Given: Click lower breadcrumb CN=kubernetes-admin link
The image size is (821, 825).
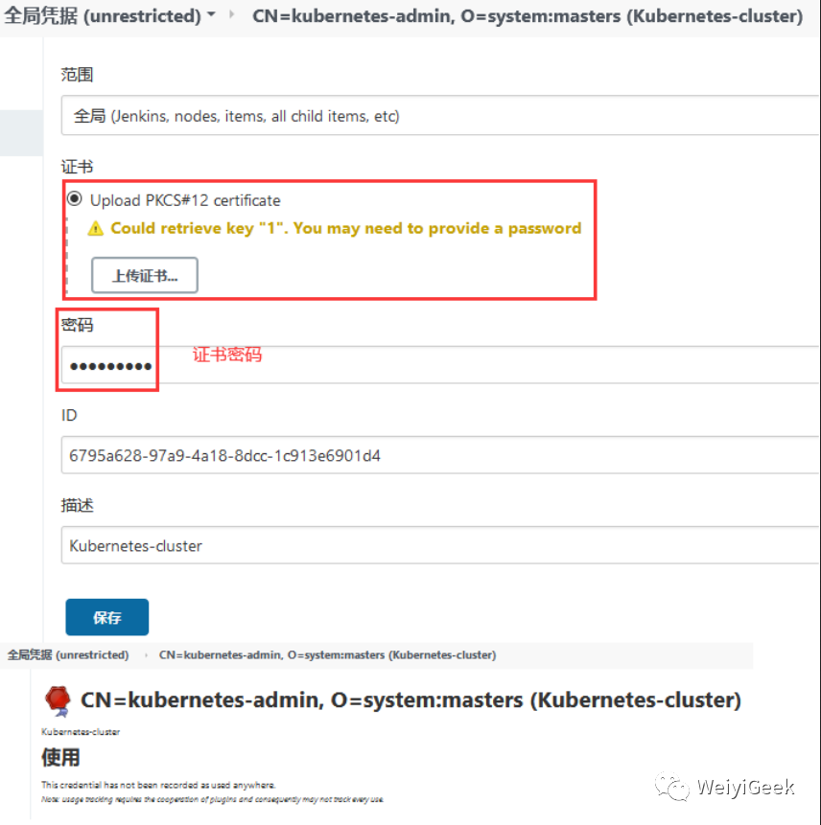Looking at the screenshot, I should (x=327, y=655).
